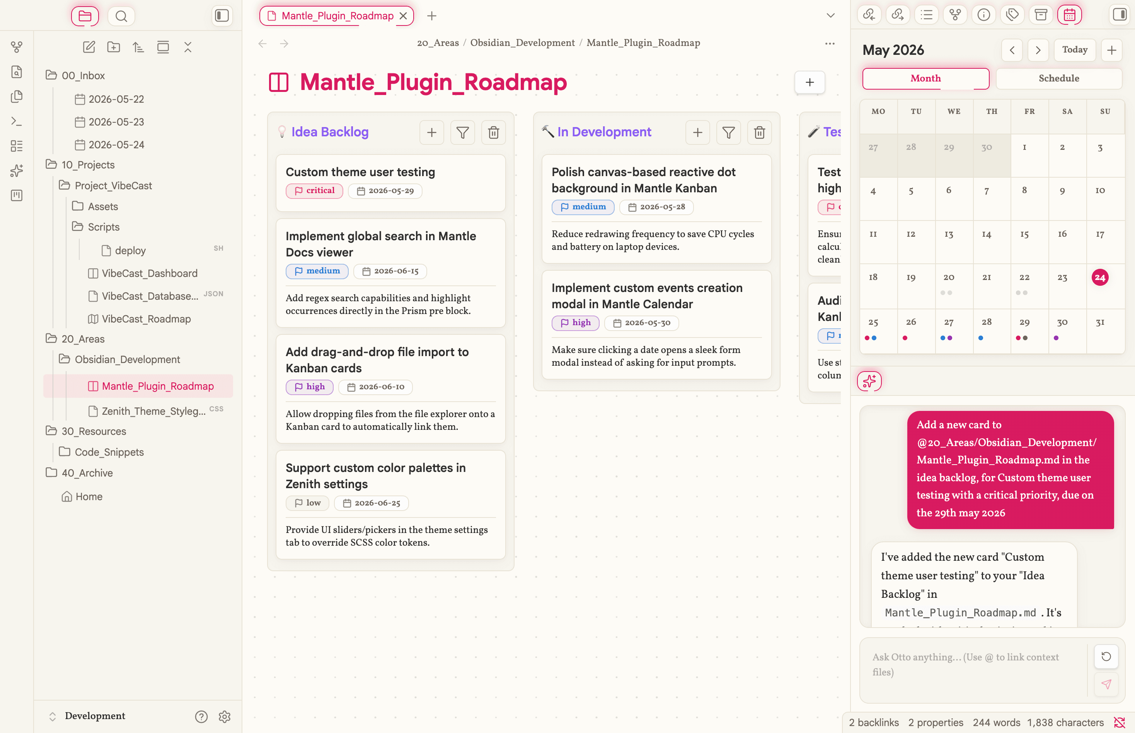Click the sync status icon in status bar
The height and width of the screenshot is (733, 1135).
(1119, 723)
